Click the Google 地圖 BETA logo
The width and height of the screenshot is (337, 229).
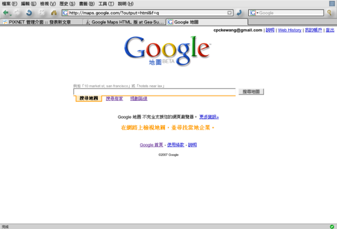(x=167, y=51)
